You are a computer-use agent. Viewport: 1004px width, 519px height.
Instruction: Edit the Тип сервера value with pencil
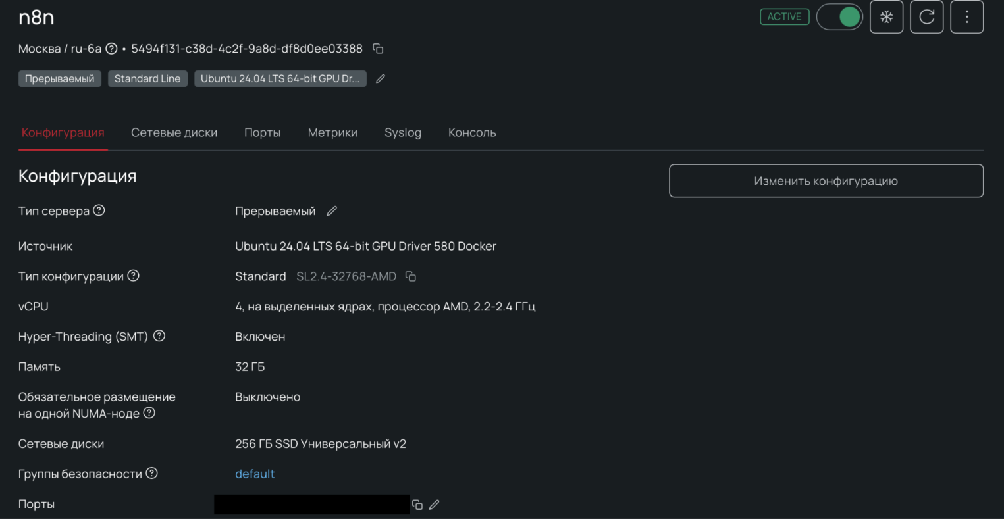(332, 211)
